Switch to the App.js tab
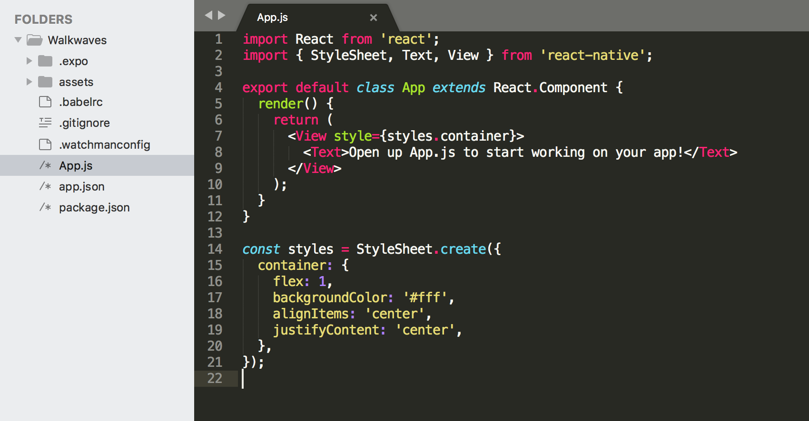809x421 pixels. (272, 18)
